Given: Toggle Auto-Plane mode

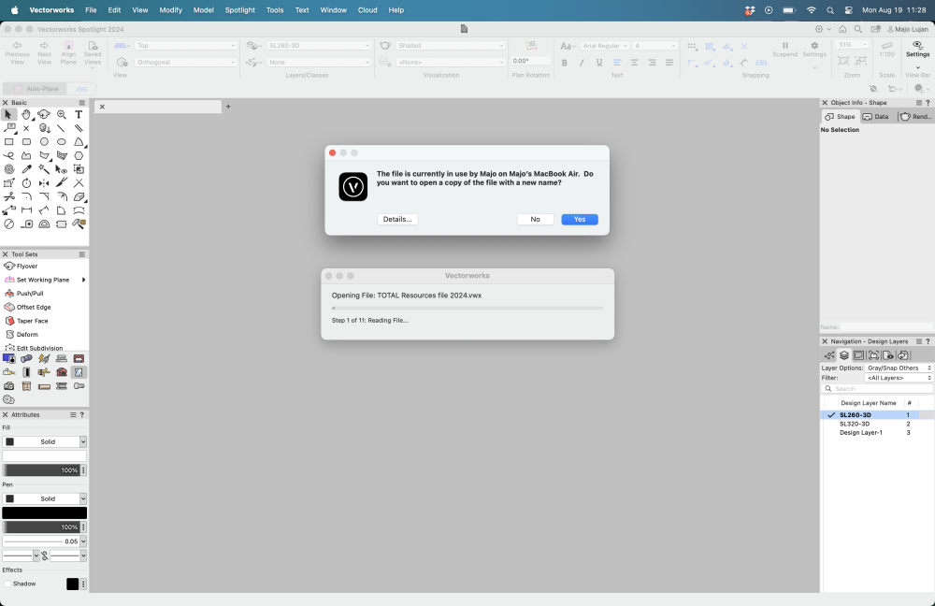Looking at the screenshot, I should pyautogui.click(x=36, y=89).
